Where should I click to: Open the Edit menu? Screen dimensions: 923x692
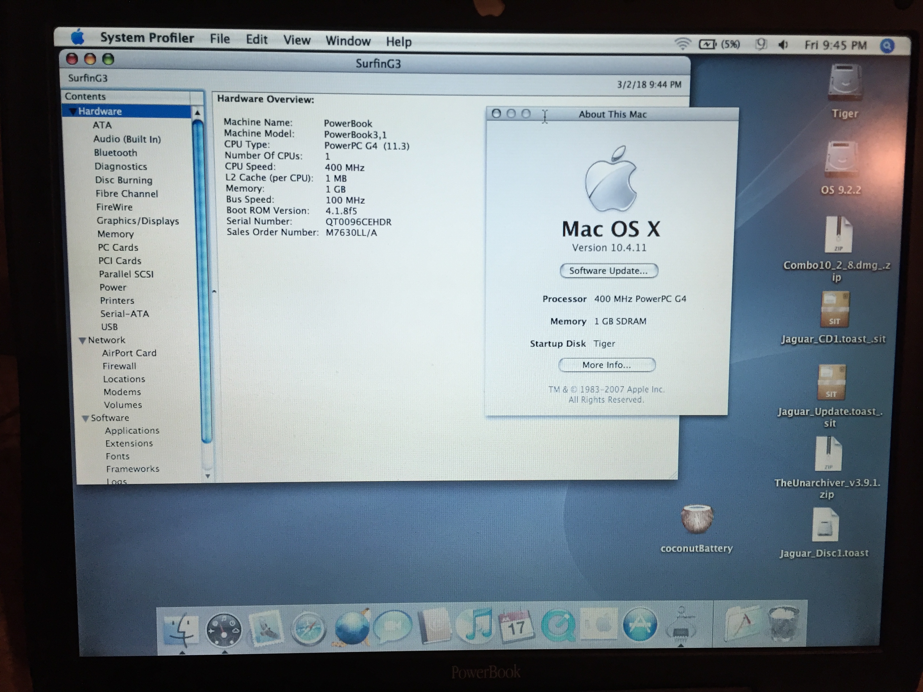point(256,40)
